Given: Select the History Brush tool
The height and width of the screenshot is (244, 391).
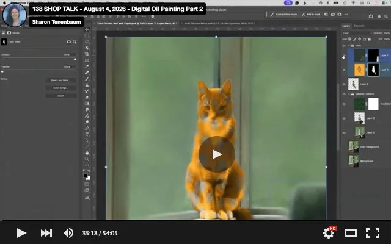Looking at the screenshot, I should pos(87,91).
